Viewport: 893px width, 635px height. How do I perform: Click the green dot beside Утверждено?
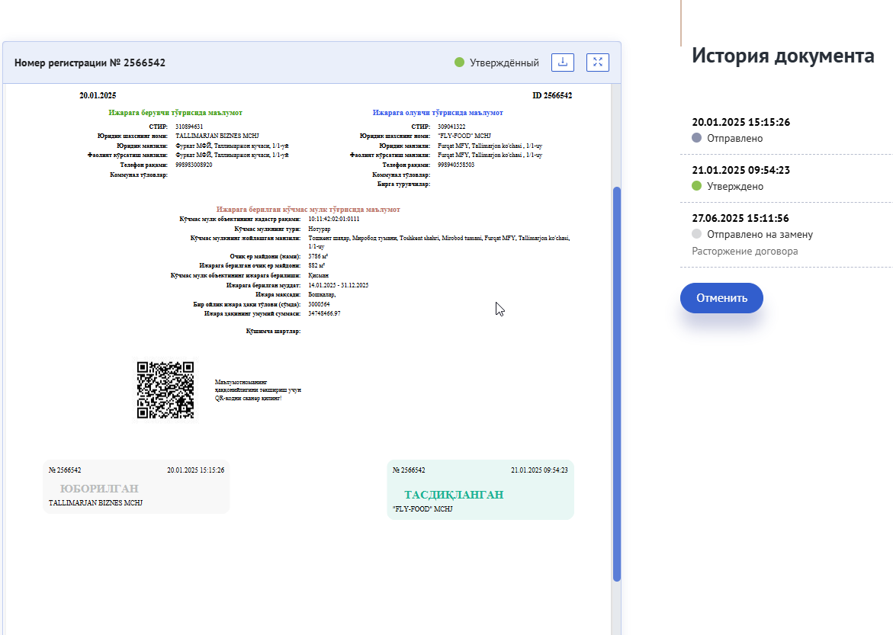[696, 186]
